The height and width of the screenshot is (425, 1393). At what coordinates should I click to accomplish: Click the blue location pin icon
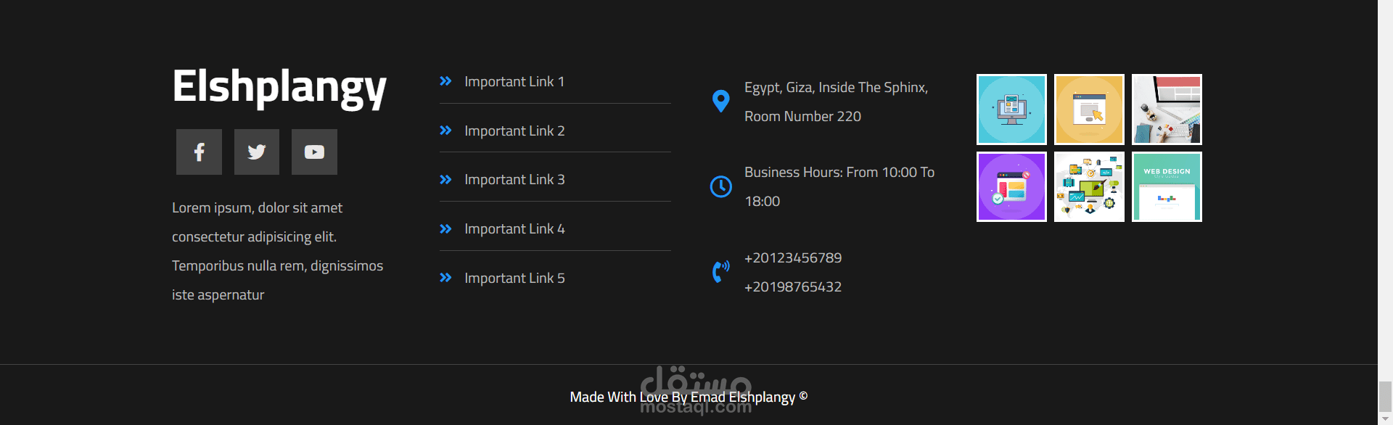point(720,101)
